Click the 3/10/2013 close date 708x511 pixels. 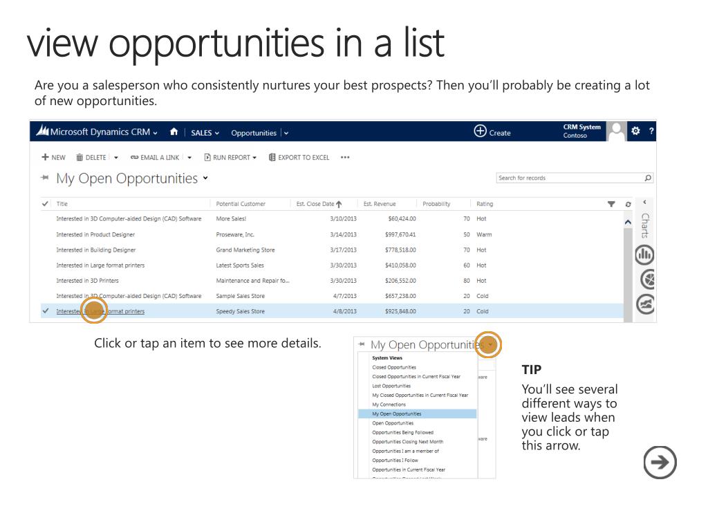343,219
